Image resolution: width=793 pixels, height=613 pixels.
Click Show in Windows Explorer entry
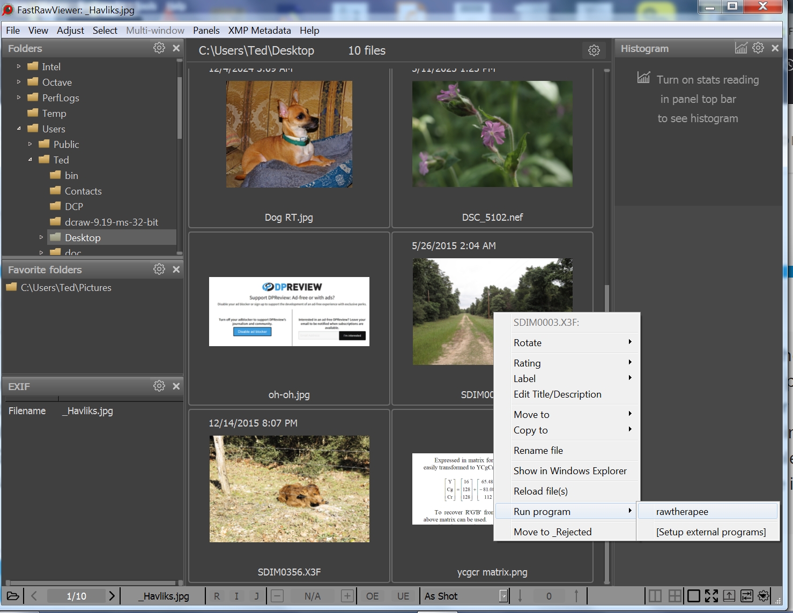point(569,471)
